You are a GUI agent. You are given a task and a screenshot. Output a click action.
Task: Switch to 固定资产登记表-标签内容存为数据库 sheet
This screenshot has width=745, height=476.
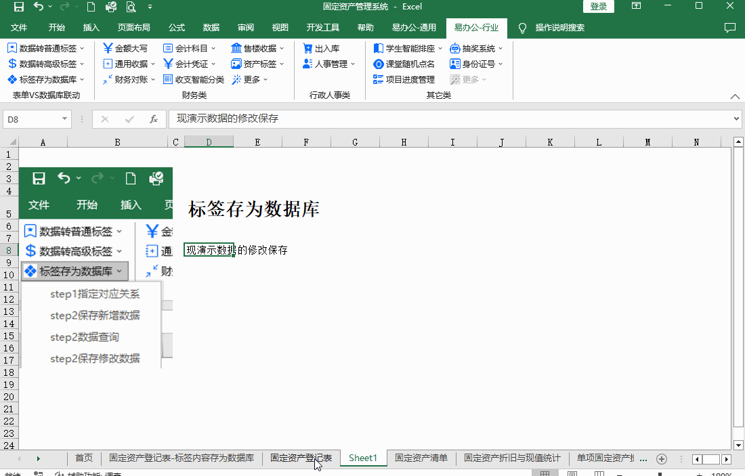tap(182, 458)
